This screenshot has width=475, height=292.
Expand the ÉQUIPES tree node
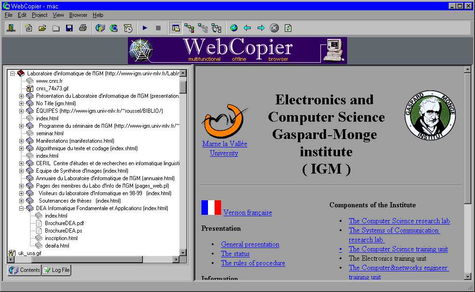coord(22,111)
